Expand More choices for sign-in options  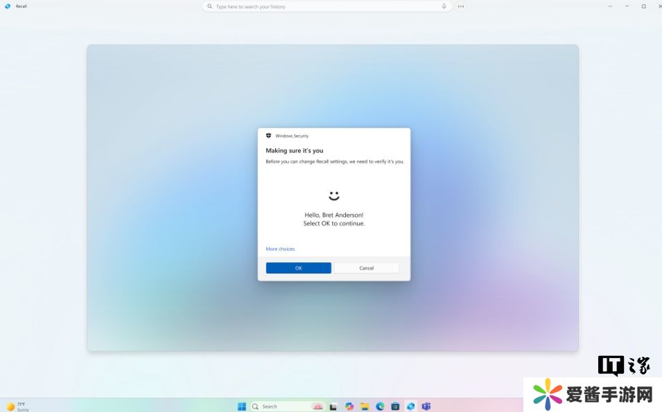[280, 249]
